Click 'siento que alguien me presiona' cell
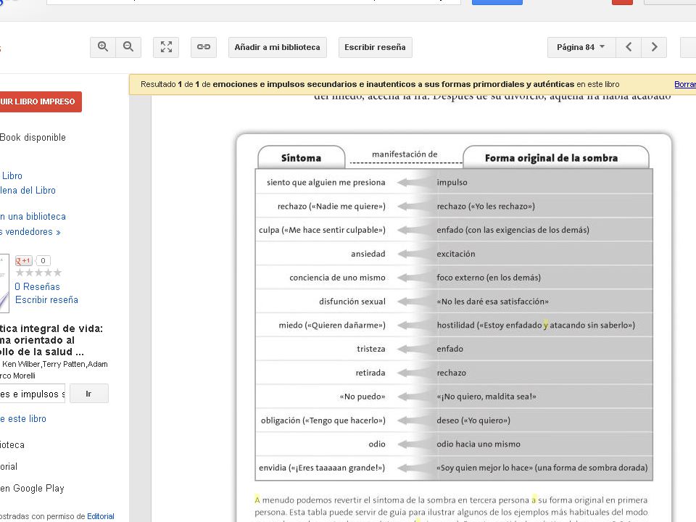Image resolution: width=696 pixels, height=522 pixels. [x=326, y=183]
